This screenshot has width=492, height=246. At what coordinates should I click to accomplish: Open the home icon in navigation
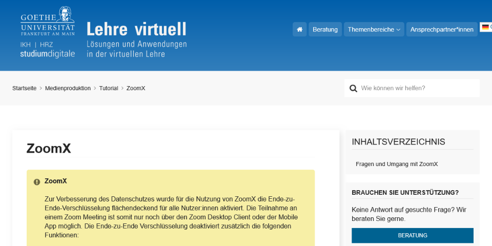click(x=300, y=30)
